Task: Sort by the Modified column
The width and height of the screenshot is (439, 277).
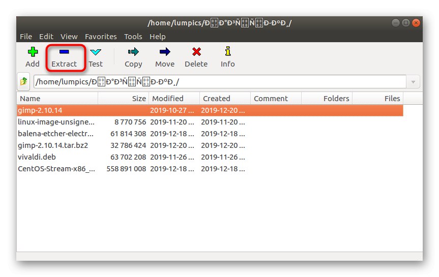Action: (174, 99)
